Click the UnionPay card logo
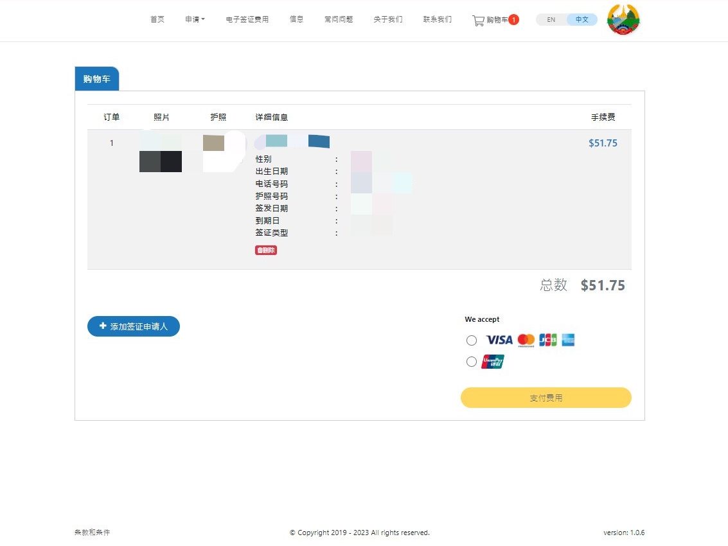 (493, 362)
